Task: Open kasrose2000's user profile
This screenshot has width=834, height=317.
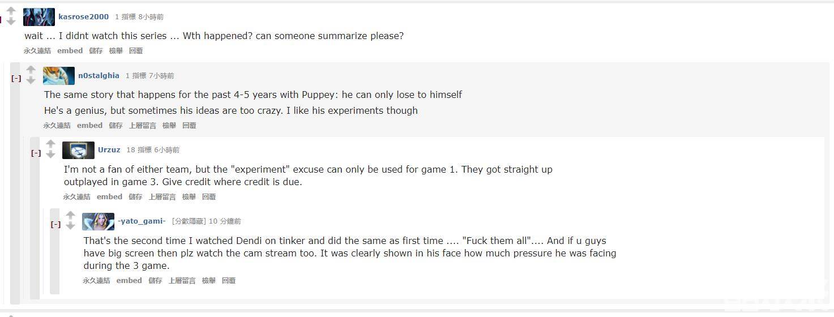Action: (x=83, y=17)
